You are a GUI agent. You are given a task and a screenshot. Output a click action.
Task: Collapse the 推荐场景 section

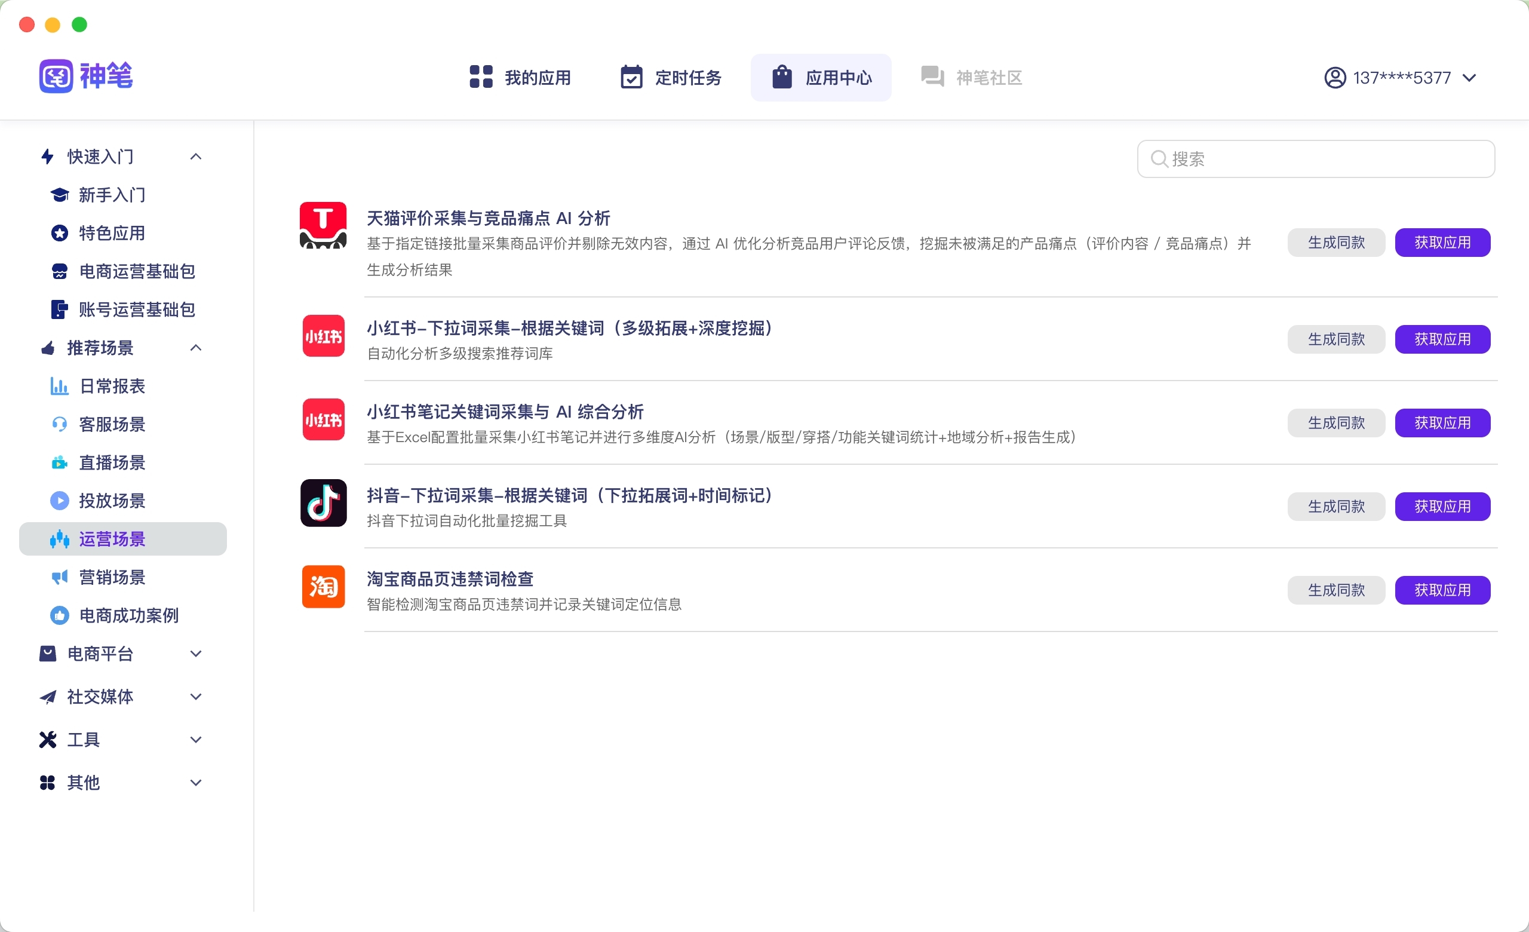pyautogui.click(x=195, y=348)
